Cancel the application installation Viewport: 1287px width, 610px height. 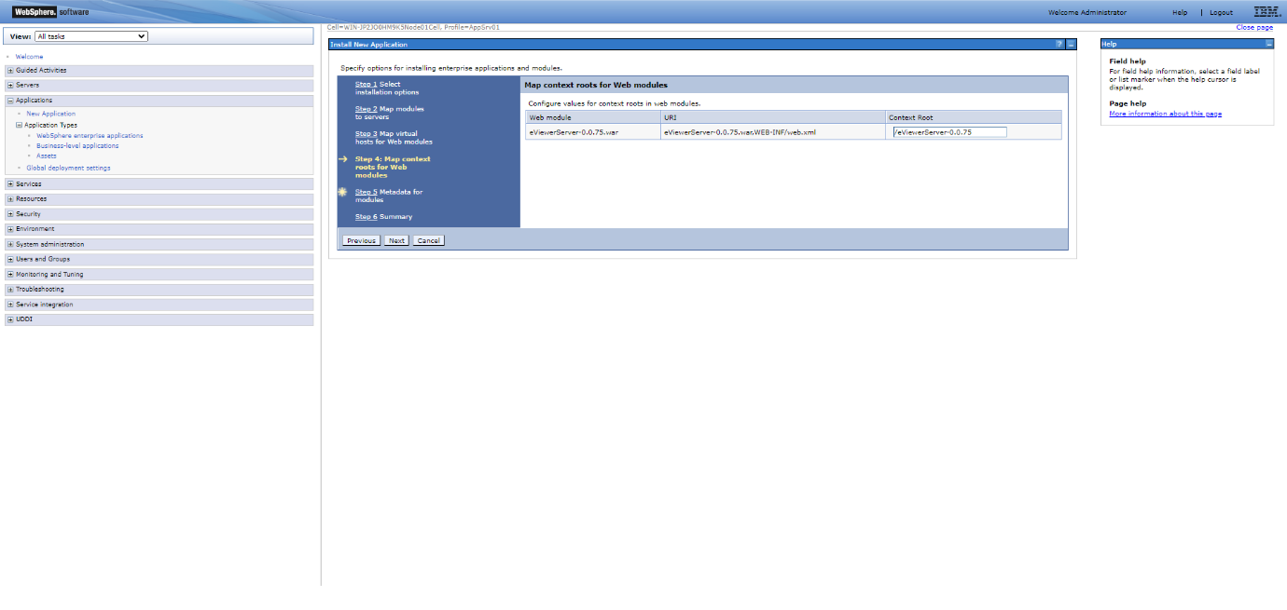(x=428, y=240)
